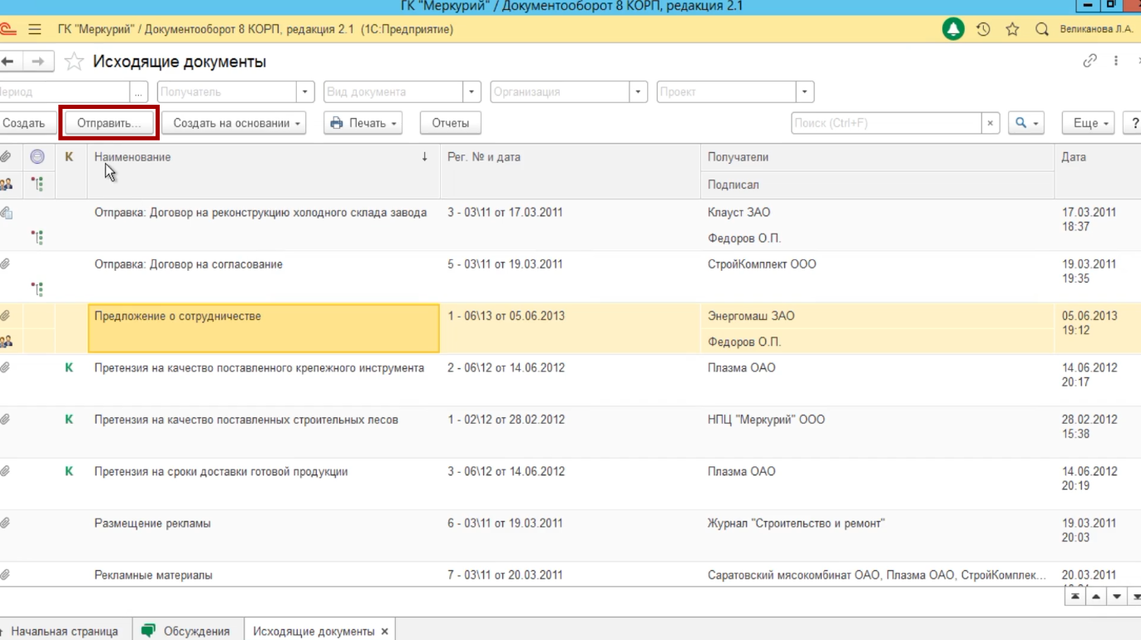Click the Дата column header

pyautogui.click(x=1098, y=157)
